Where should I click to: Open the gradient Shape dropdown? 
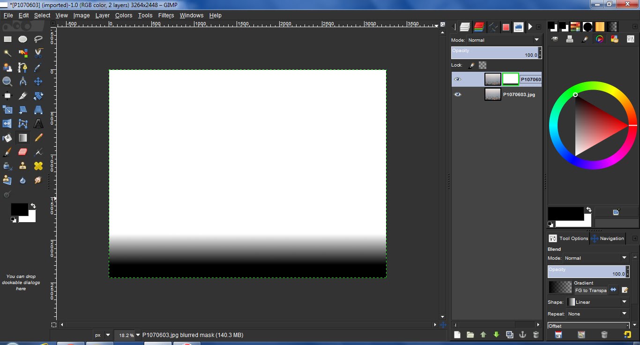[597, 302]
